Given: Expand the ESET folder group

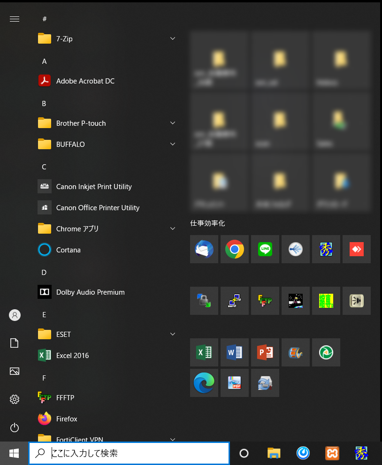Looking at the screenshot, I should tap(173, 334).
